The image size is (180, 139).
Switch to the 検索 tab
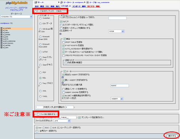point(52,6)
